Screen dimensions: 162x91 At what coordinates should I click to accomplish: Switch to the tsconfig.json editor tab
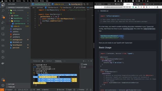tap(76, 4)
